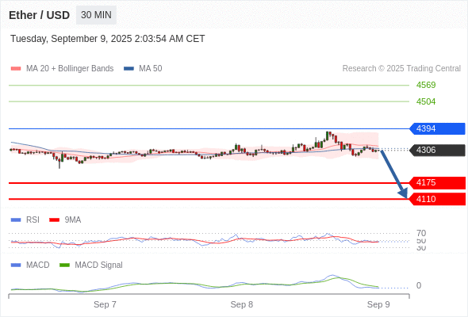The image size is (468, 317).
Task: Click the 30 MIN timeframe badge
Action: click(x=96, y=15)
